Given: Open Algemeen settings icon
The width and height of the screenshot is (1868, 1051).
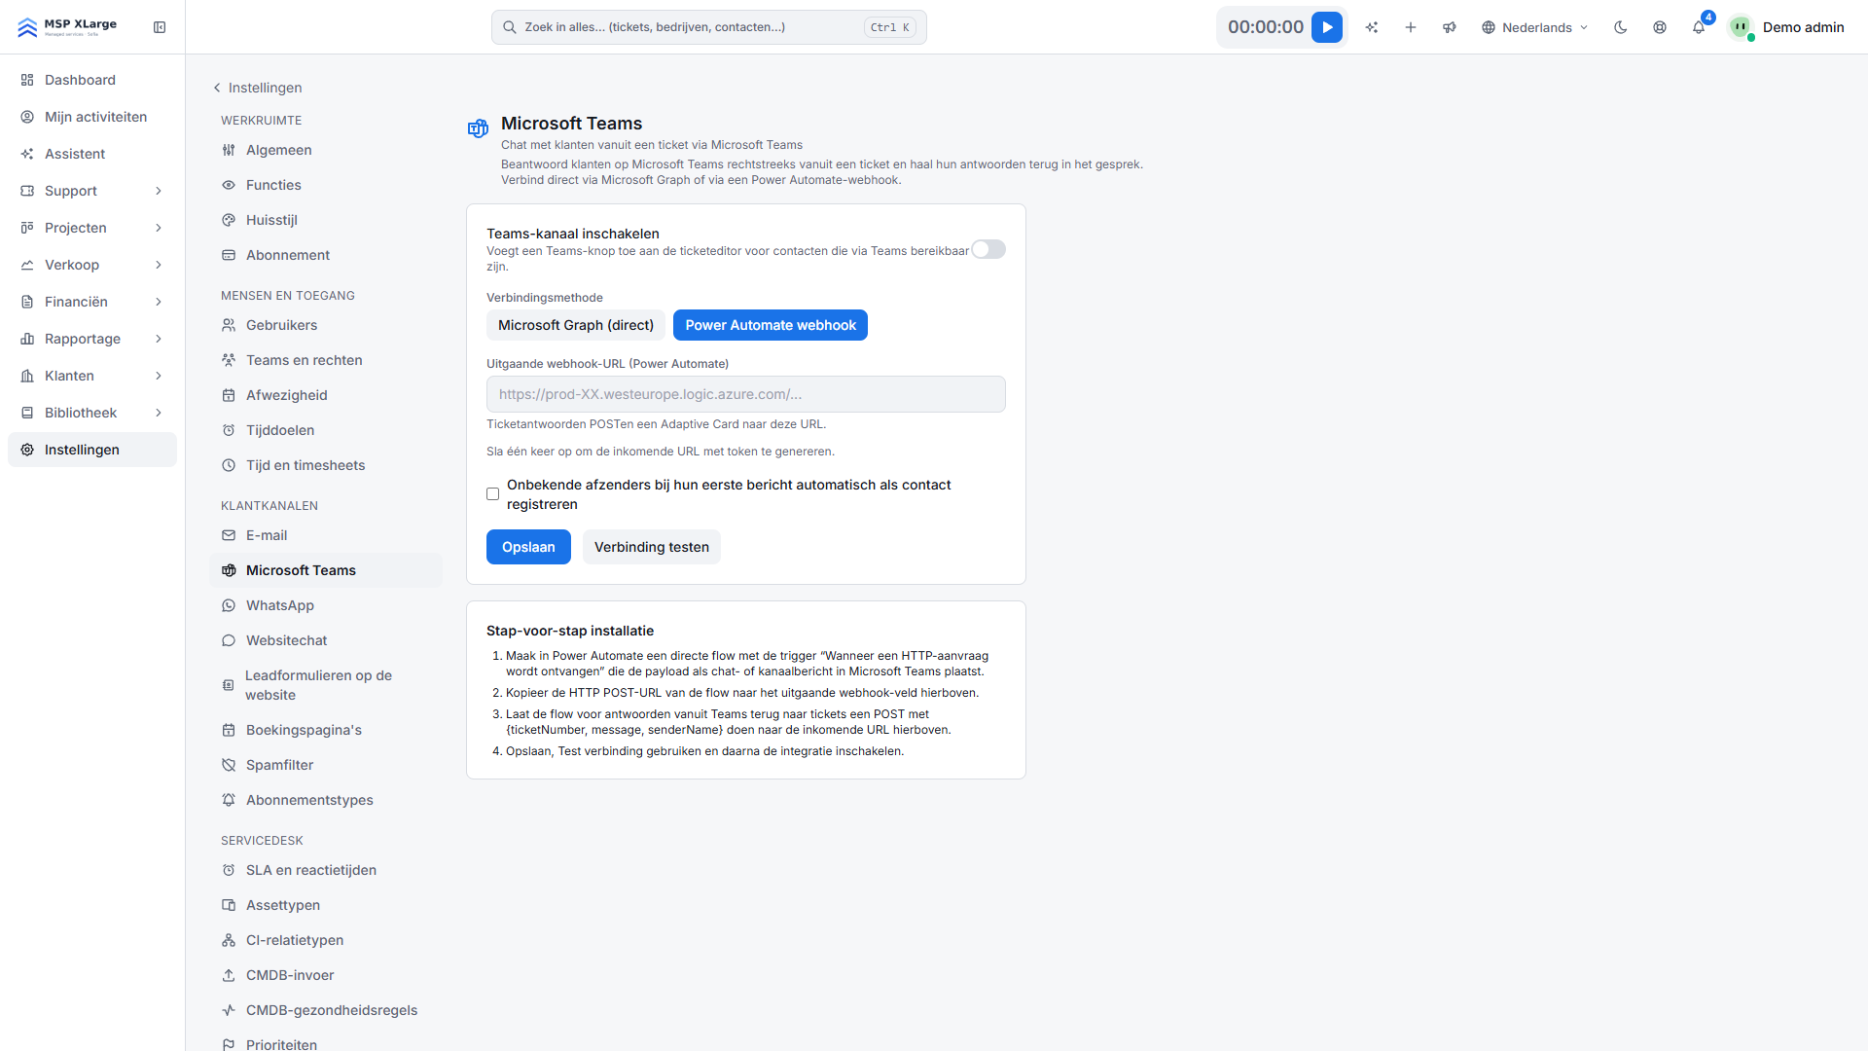Looking at the screenshot, I should click(x=229, y=150).
